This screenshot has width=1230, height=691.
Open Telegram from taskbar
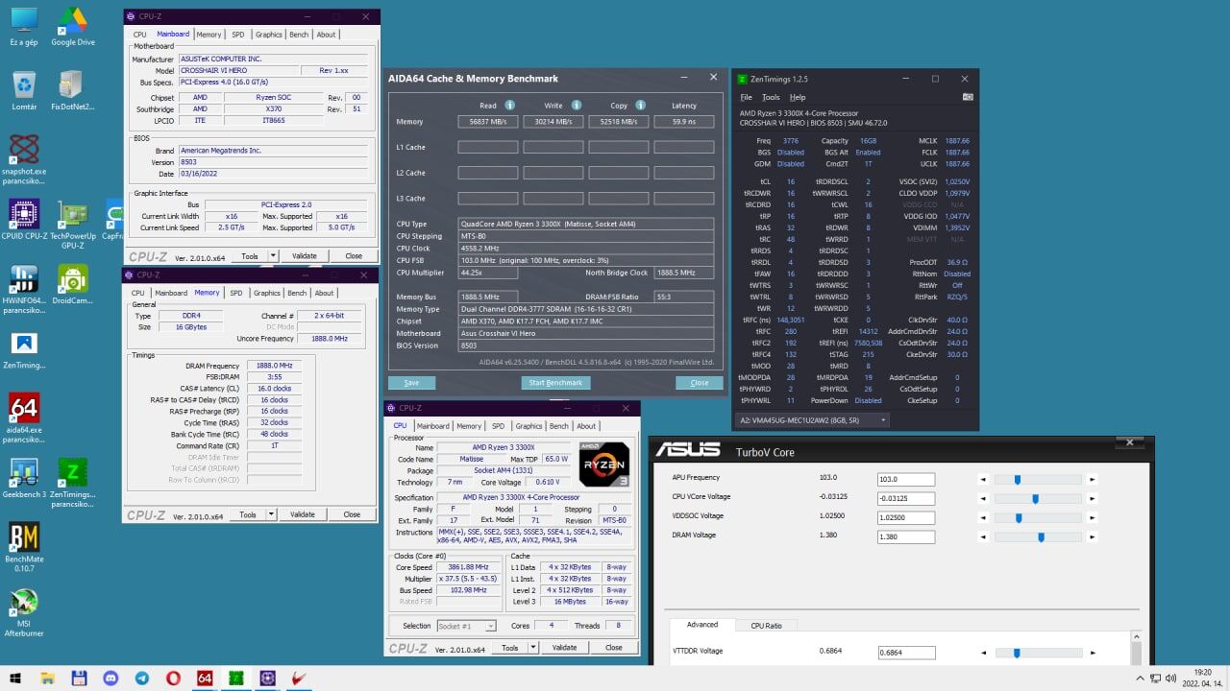pos(142,678)
